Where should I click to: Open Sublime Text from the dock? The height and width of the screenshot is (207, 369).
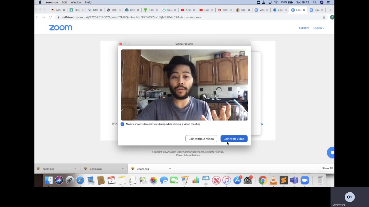[x=284, y=180]
